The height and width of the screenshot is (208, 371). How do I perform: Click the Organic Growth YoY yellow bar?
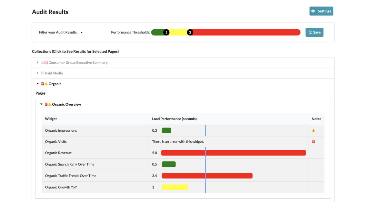(175, 187)
